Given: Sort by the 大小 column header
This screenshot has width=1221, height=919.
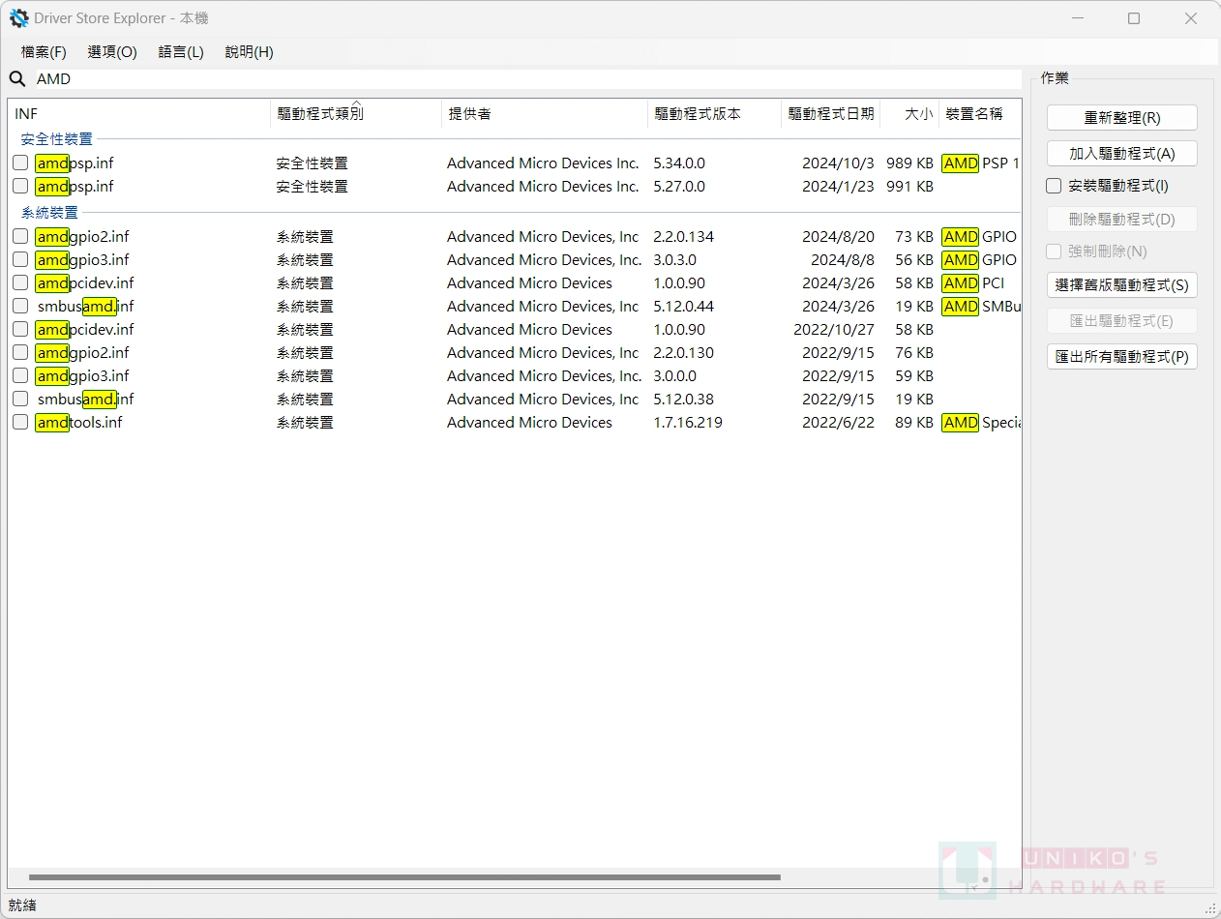Looking at the screenshot, I should click(909, 114).
